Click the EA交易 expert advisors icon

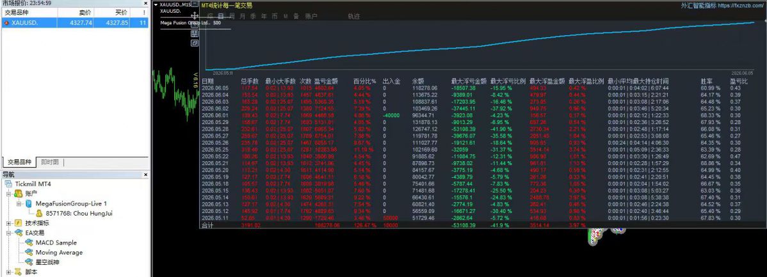[x=18, y=233]
